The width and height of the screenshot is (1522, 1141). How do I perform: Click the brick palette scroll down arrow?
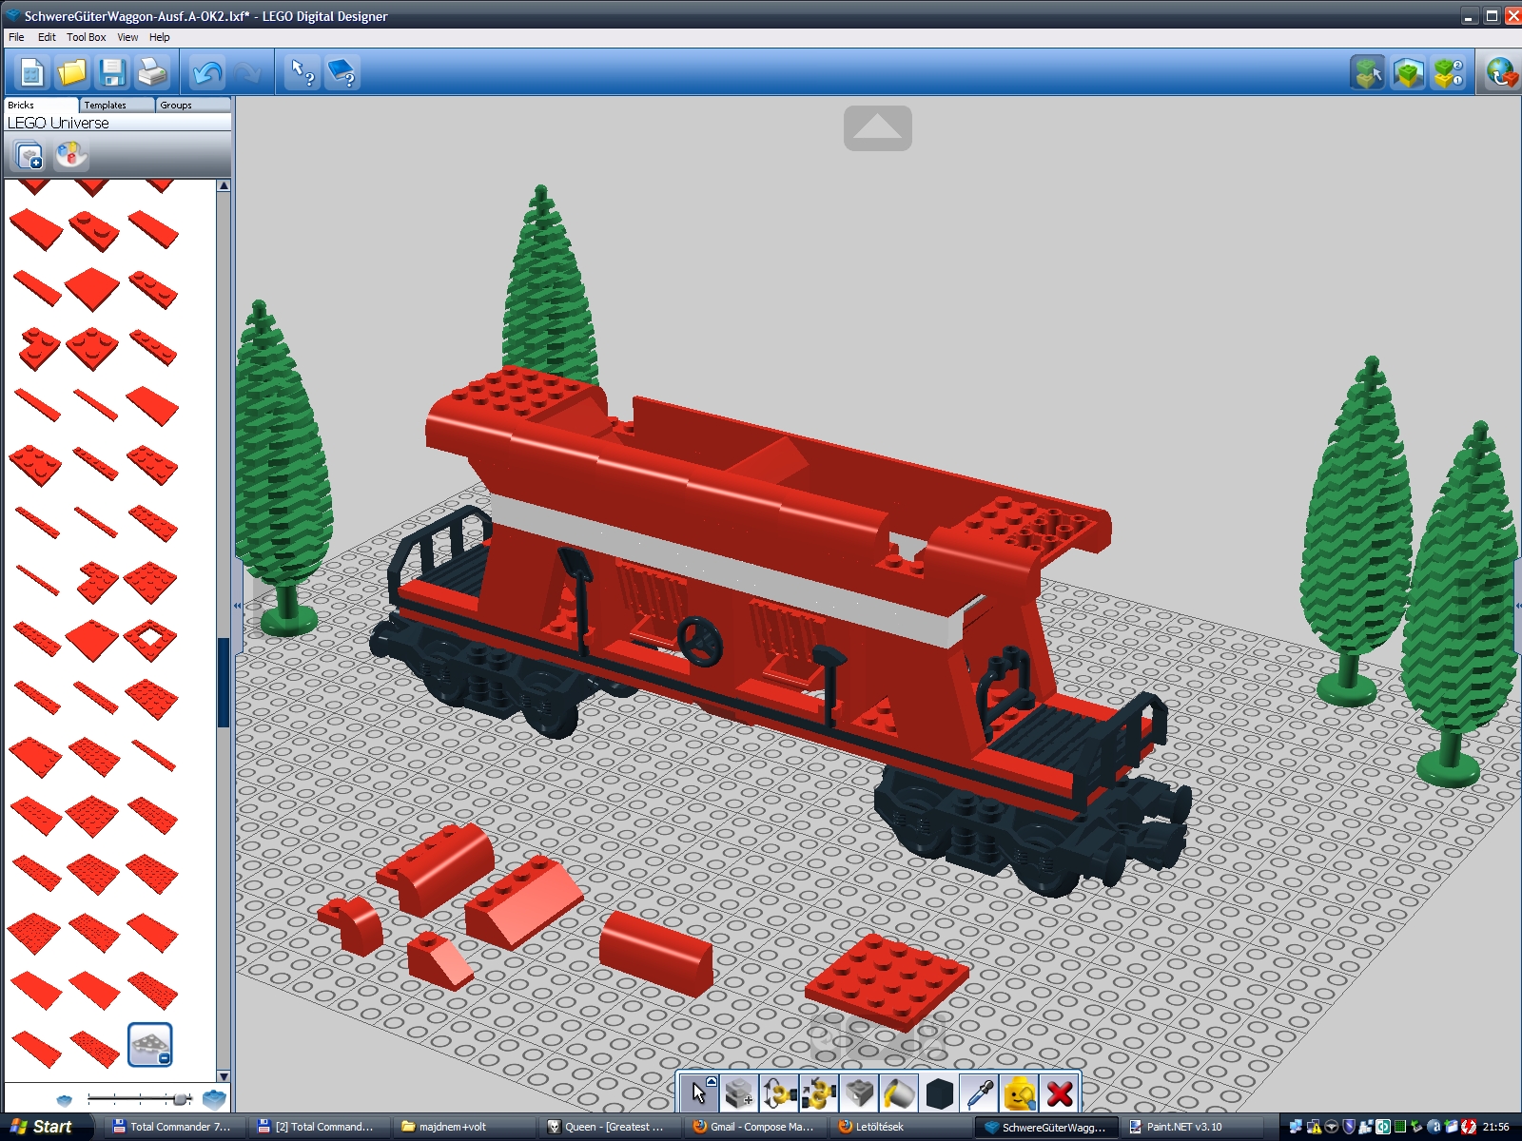[224, 1076]
